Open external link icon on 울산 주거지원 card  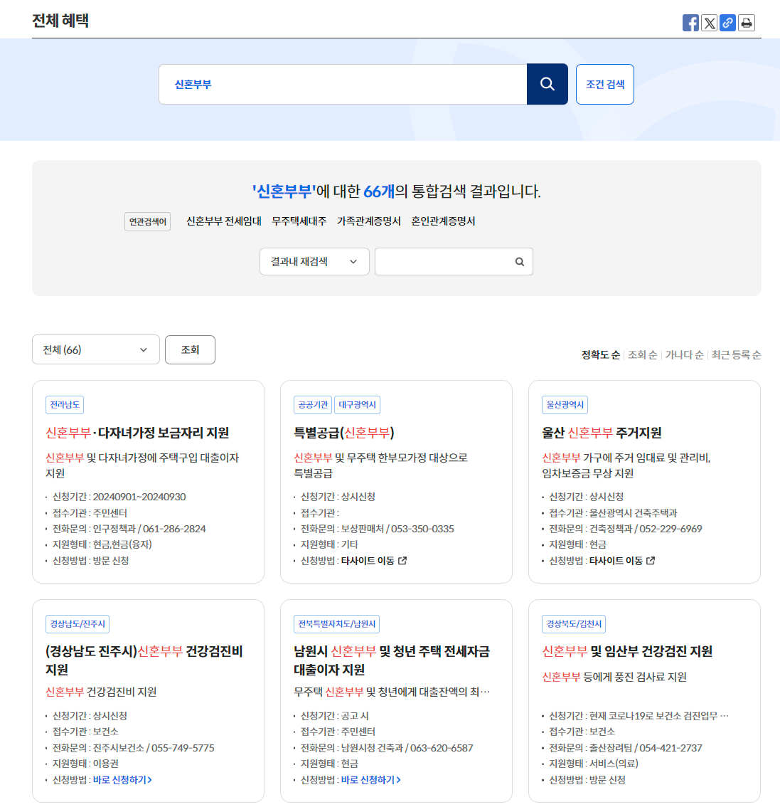(x=651, y=560)
